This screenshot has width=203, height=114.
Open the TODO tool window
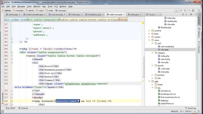(10, 108)
